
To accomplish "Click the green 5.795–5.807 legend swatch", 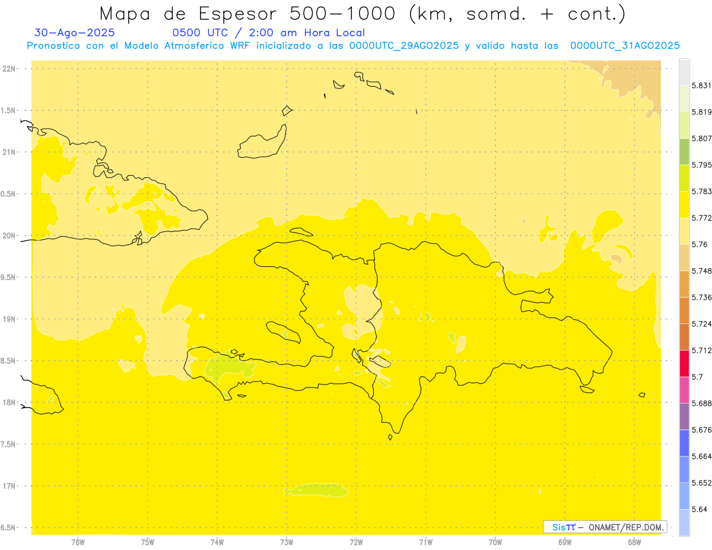I will pos(684,151).
